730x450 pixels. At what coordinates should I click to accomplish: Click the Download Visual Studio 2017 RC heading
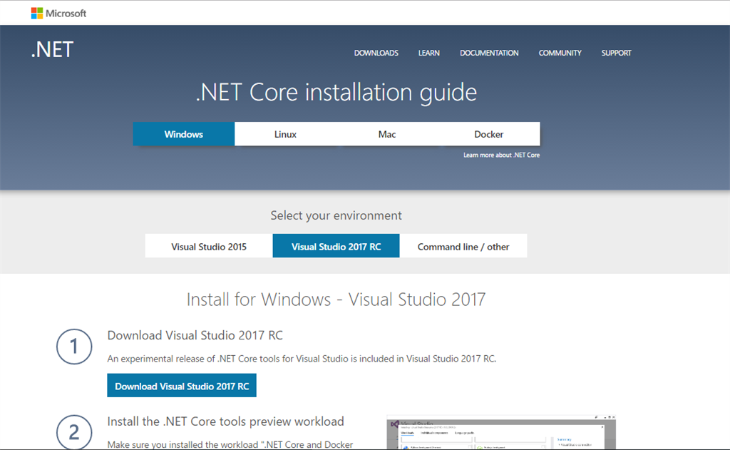(195, 335)
